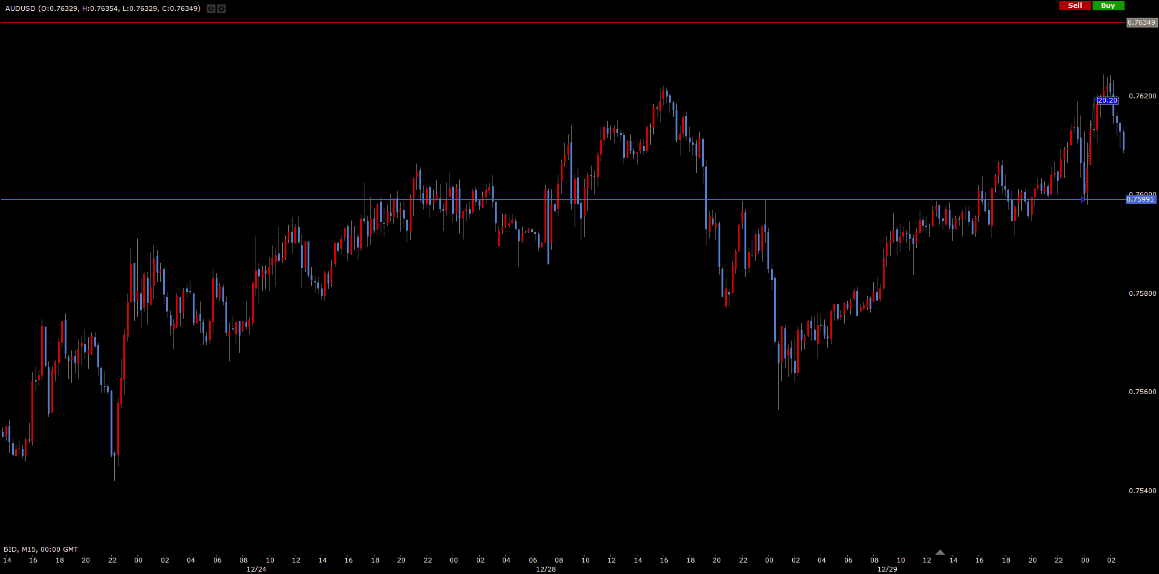Click the grey triangle above the time axis

click(940, 552)
